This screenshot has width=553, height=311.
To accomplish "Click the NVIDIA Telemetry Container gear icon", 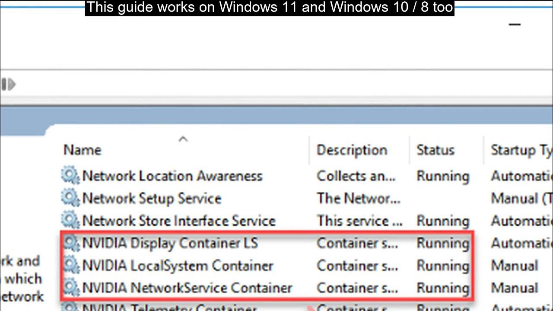I will pos(70,308).
